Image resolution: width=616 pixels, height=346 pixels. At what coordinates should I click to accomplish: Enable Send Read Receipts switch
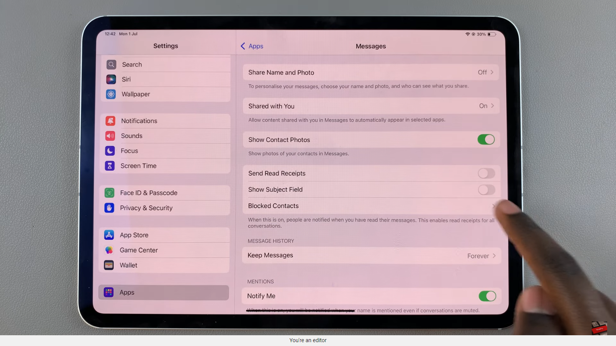pos(486,173)
